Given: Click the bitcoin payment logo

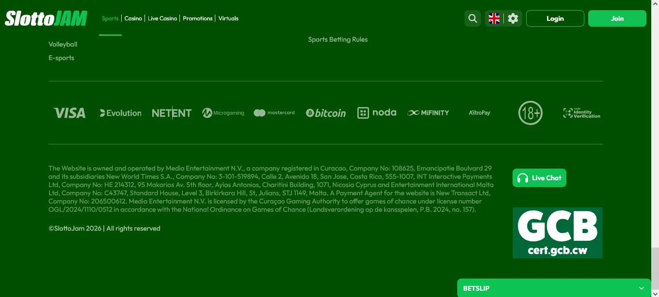Looking at the screenshot, I should click(326, 113).
